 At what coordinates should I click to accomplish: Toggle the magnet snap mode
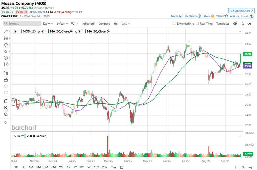pyautogui.click(x=6, y=73)
